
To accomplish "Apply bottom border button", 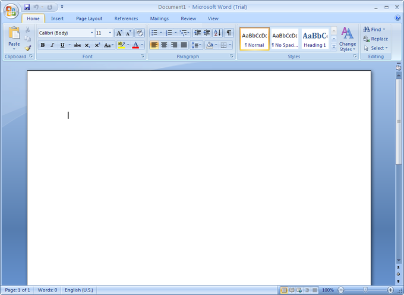I will pyautogui.click(x=223, y=45).
